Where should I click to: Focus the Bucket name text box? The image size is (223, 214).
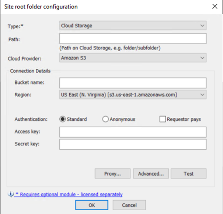tap(133, 83)
